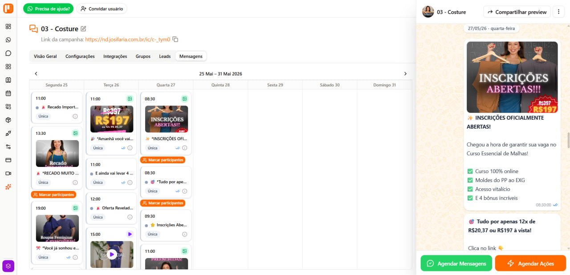Open the package box icon in the sidebar
The height and width of the screenshot is (275, 570).
[x=8, y=120]
